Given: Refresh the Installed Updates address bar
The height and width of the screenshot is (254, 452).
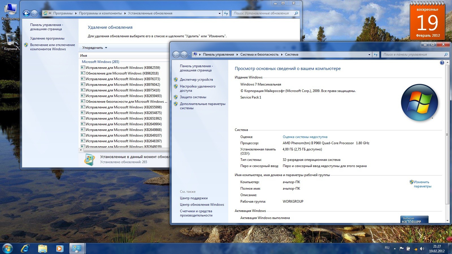Looking at the screenshot, I should coord(226,13).
